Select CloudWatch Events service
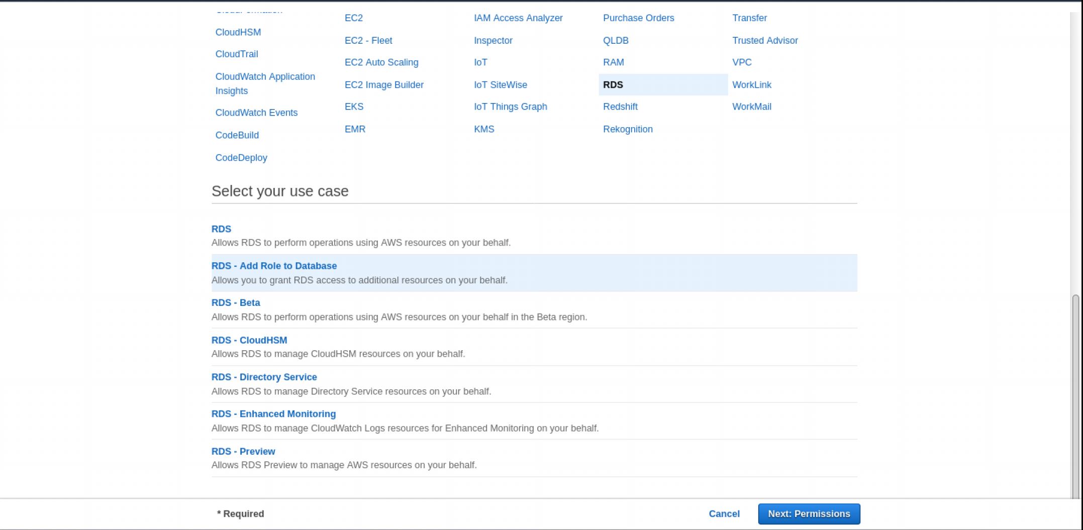The height and width of the screenshot is (530, 1083). point(256,113)
